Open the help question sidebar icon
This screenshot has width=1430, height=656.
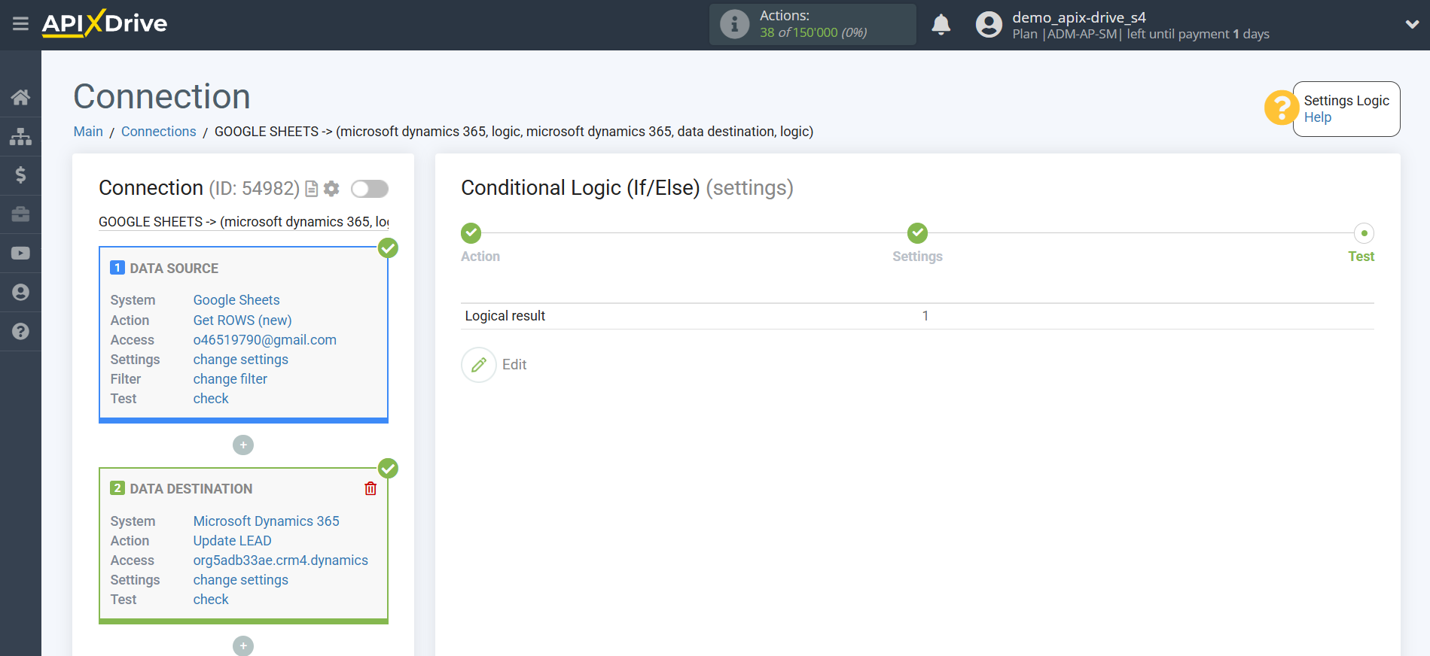tap(20, 332)
